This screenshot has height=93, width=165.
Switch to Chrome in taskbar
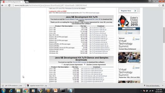(26, 91)
